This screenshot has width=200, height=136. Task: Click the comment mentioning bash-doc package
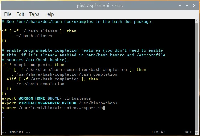77,22
